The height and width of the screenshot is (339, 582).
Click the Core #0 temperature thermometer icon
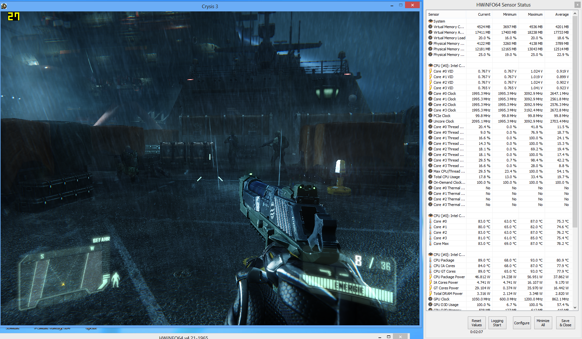[x=431, y=221]
